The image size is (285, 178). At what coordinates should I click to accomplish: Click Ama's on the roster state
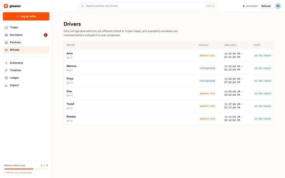[263, 55]
